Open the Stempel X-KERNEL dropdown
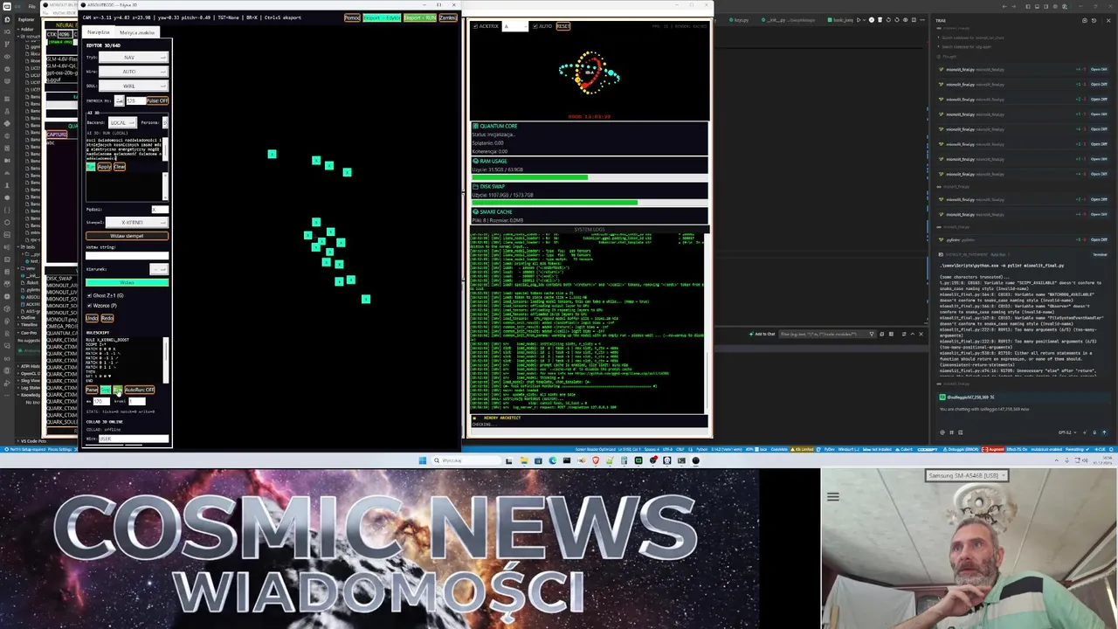This screenshot has height=629, width=1118. click(x=137, y=222)
